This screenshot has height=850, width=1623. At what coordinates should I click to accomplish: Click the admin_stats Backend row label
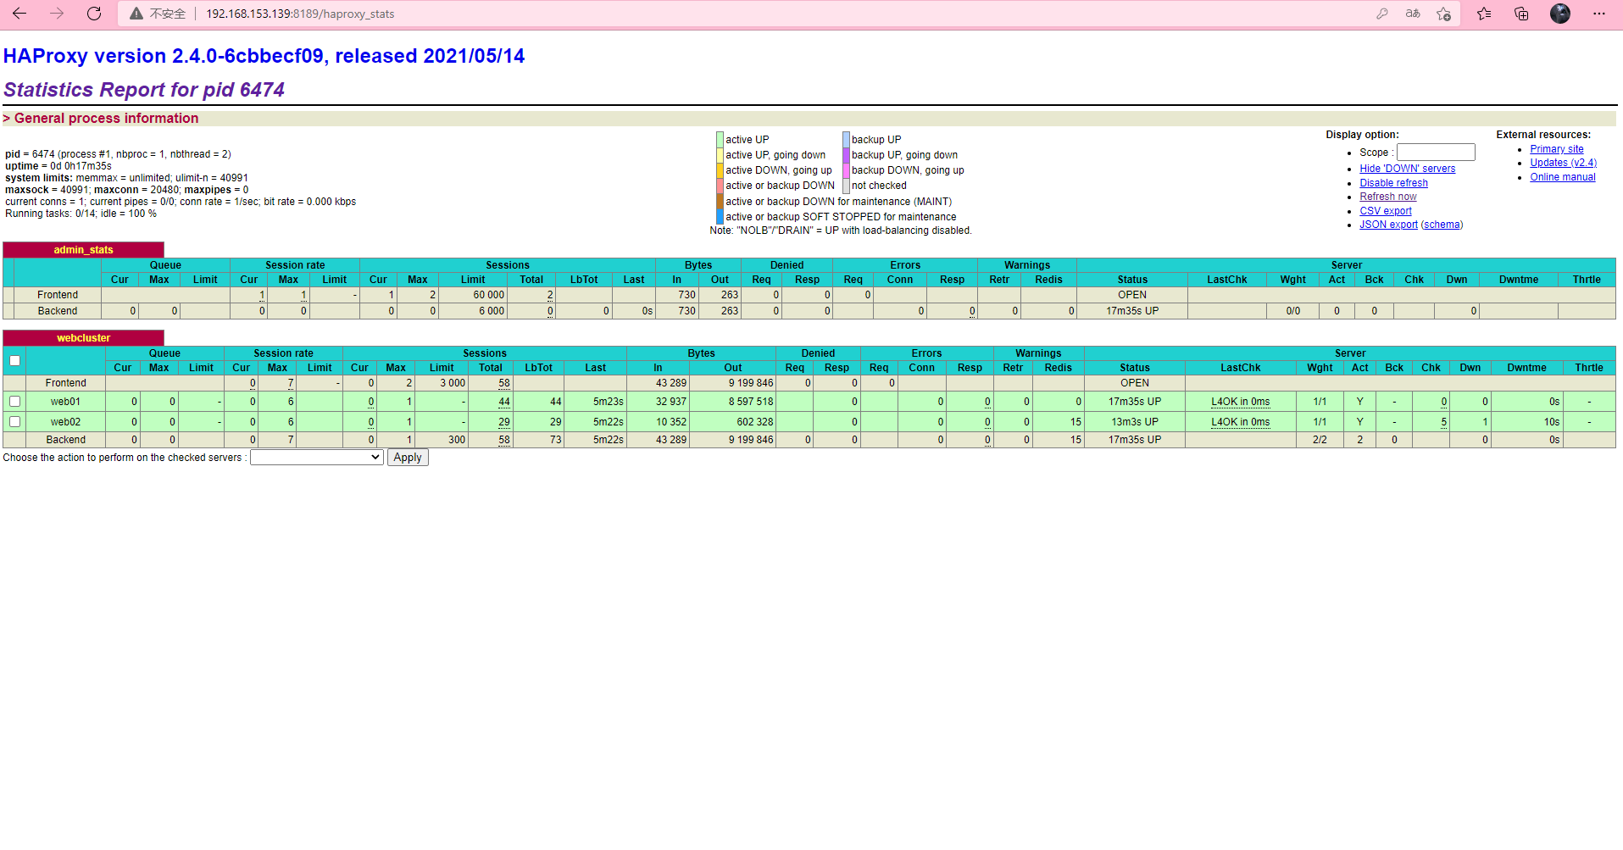[58, 311]
